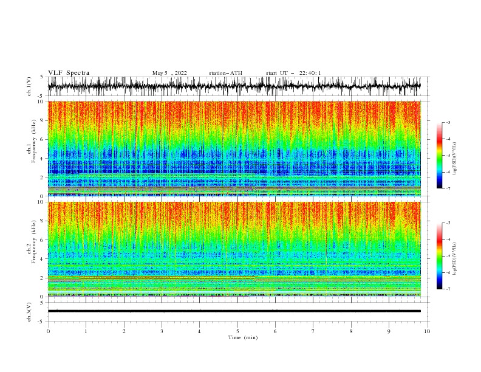Click the time axis tick label "1"
This screenshot has width=481, height=372.
86,331
